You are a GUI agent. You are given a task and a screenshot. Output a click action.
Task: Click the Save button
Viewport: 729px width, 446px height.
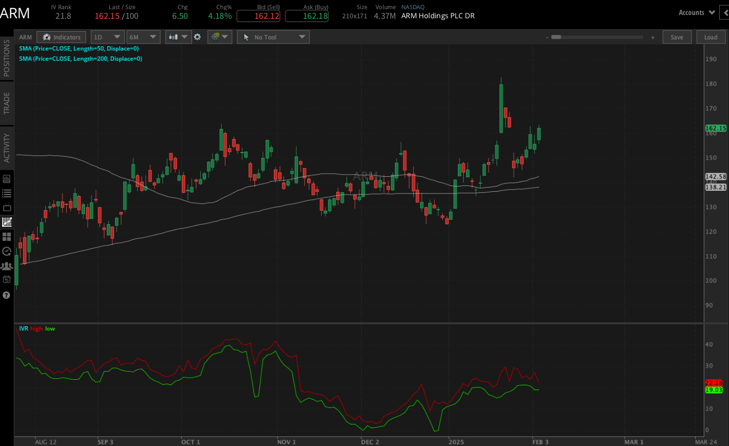(x=677, y=37)
